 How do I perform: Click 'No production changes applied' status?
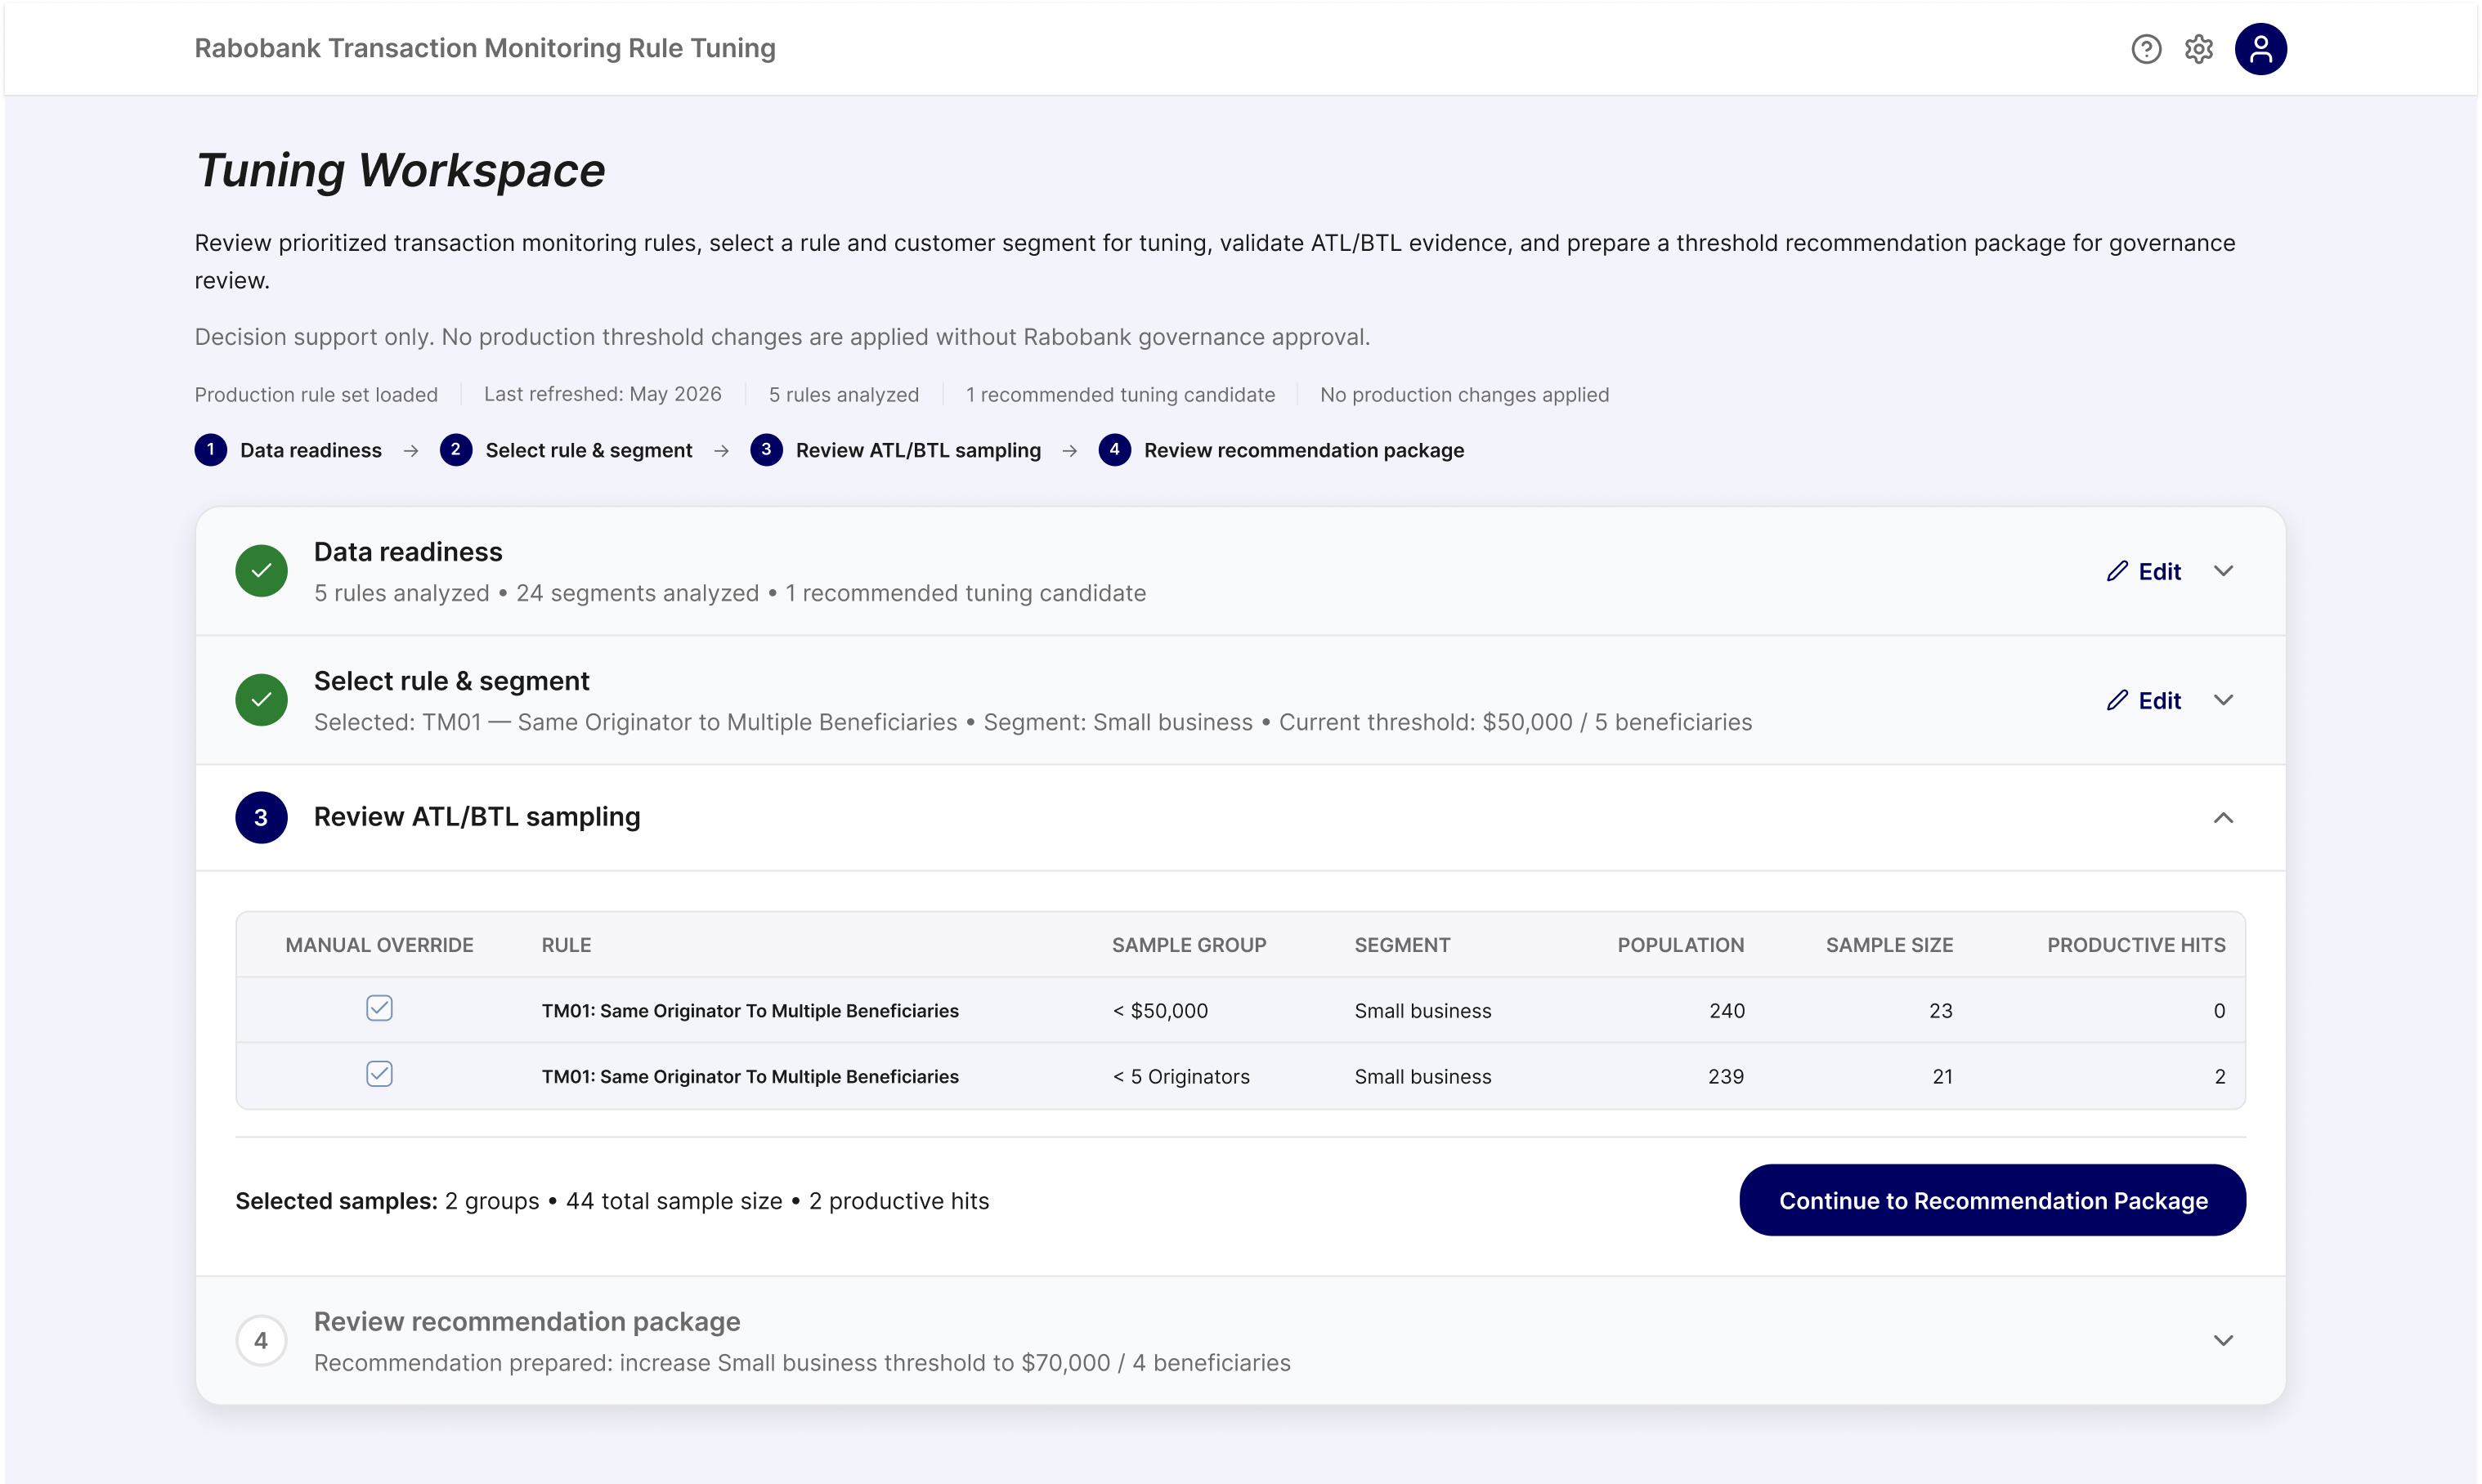coord(1464,394)
